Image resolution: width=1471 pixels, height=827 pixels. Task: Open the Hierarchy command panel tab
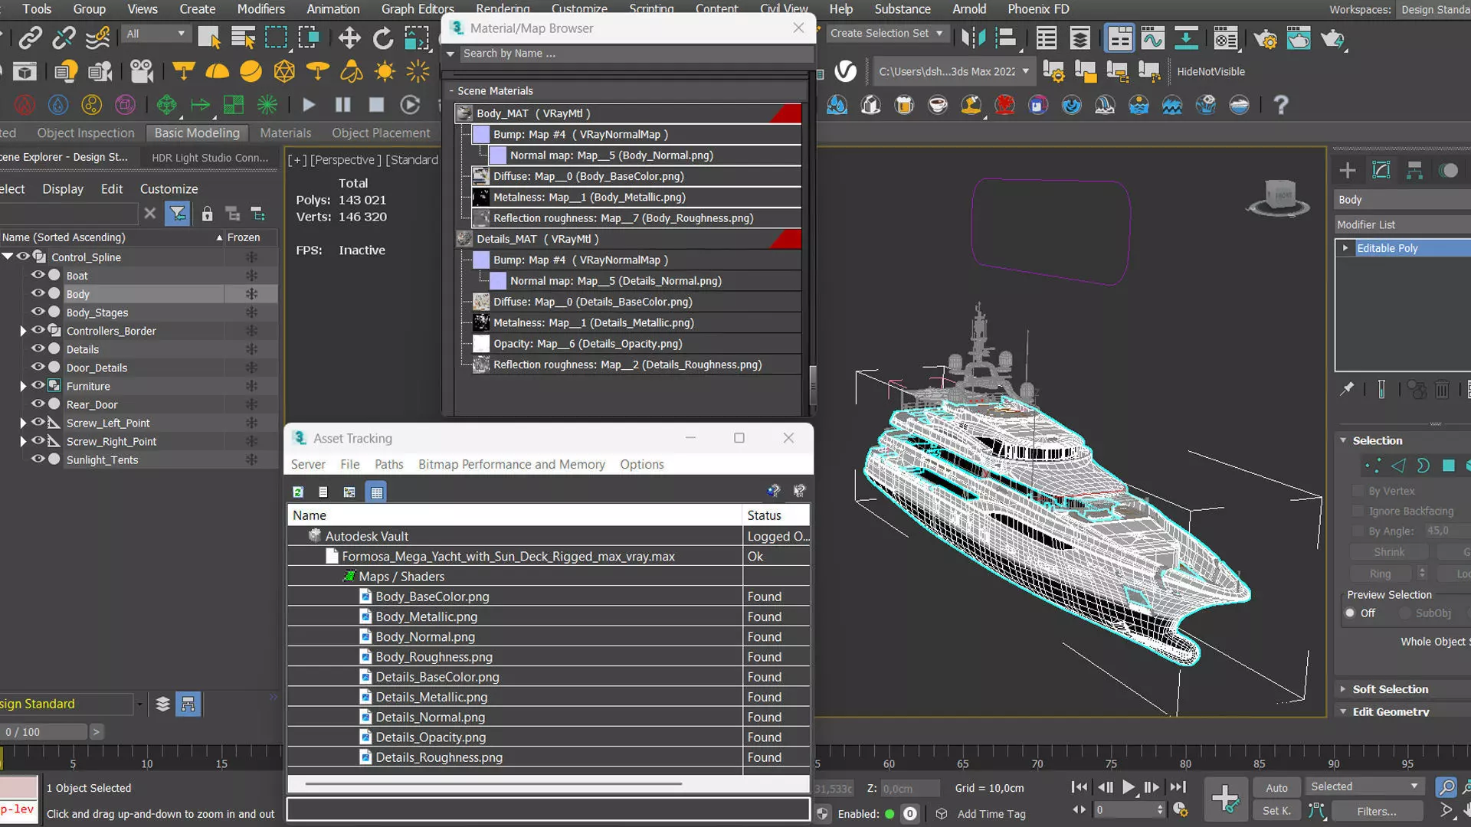tap(1414, 170)
